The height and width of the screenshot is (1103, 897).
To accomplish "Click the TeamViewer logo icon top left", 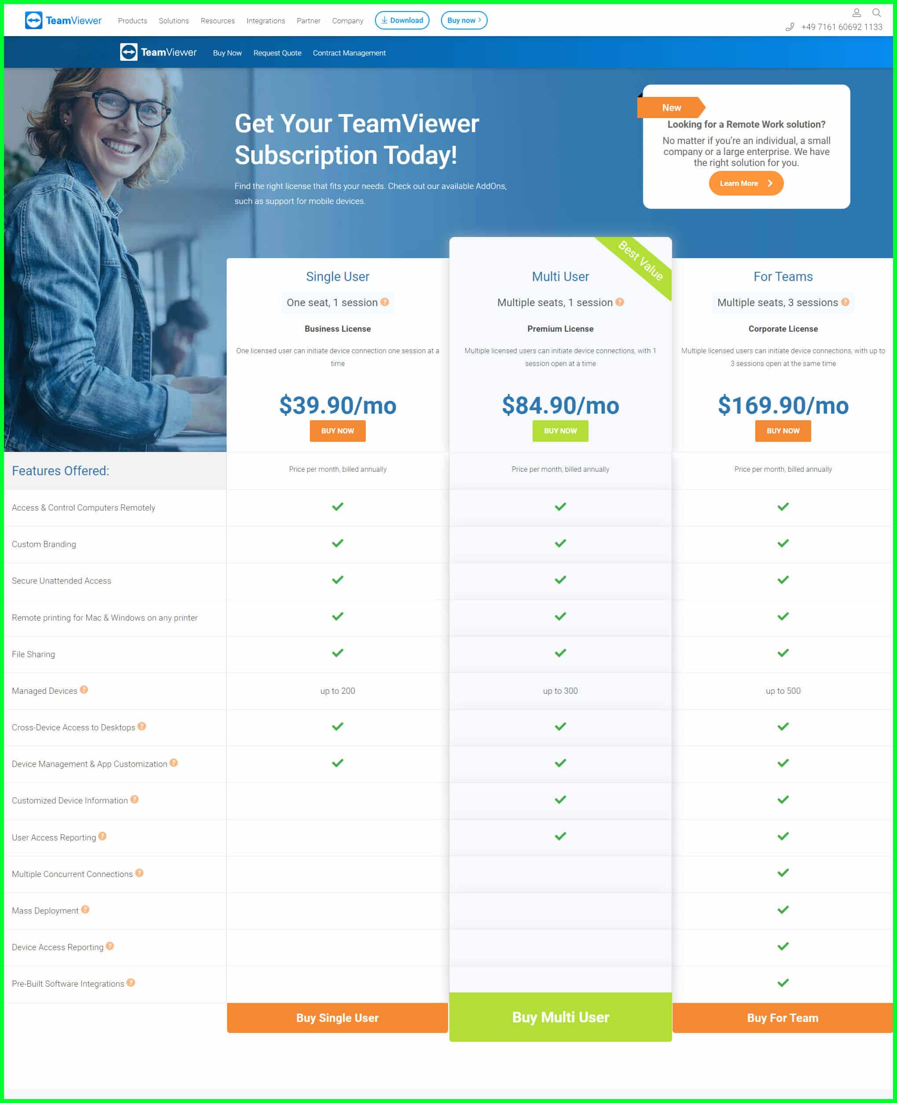I will [33, 19].
